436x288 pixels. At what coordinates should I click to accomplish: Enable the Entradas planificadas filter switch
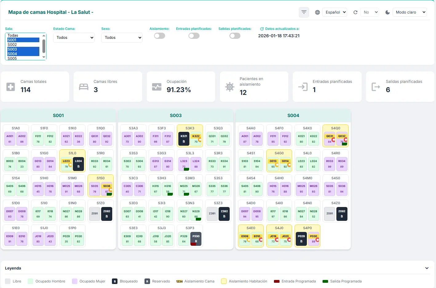pos(194,36)
